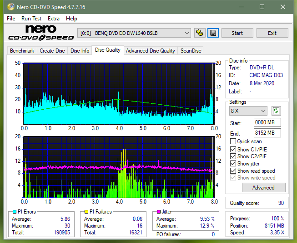The height and width of the screenshot is (243, 297).
Task: Click the End field showing 8152 MB
Action: [x=267, y=133]
